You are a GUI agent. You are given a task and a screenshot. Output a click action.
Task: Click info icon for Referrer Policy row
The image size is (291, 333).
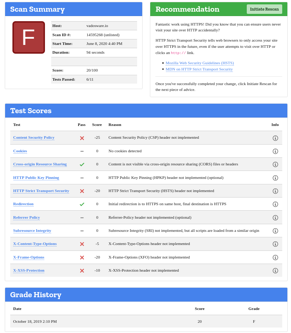pyautogui.click(x=275, y=218)
